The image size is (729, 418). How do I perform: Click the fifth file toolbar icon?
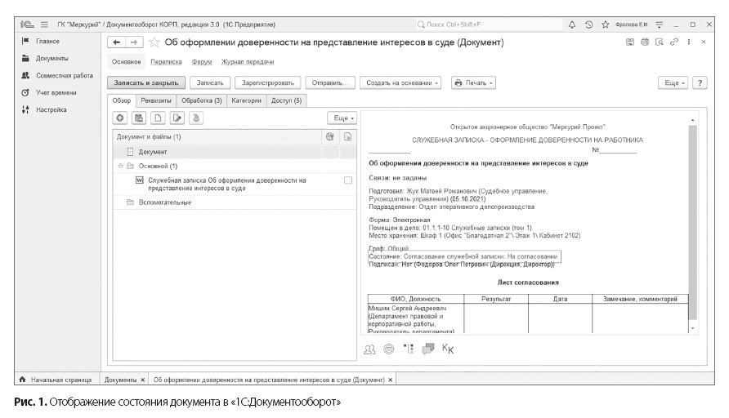coord(195,118)
